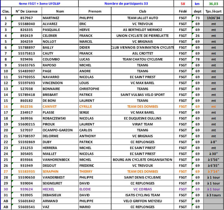Select the name cell 'DEBAISIEUX'
The image size is (224, 210).
coord(60,195)
